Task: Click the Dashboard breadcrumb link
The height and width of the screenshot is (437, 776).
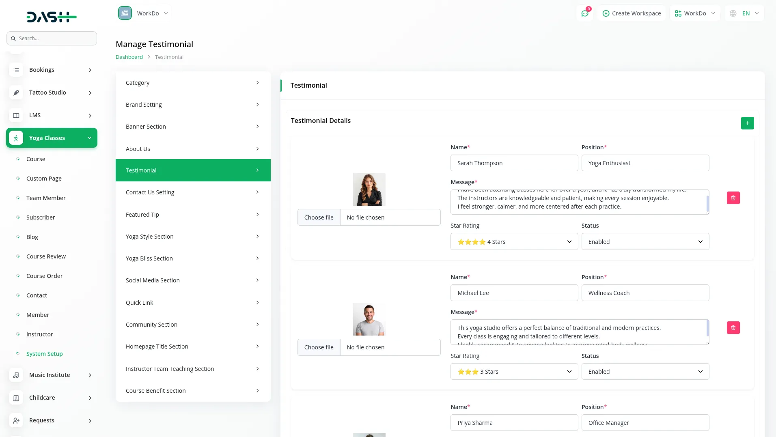Action: 129,57
